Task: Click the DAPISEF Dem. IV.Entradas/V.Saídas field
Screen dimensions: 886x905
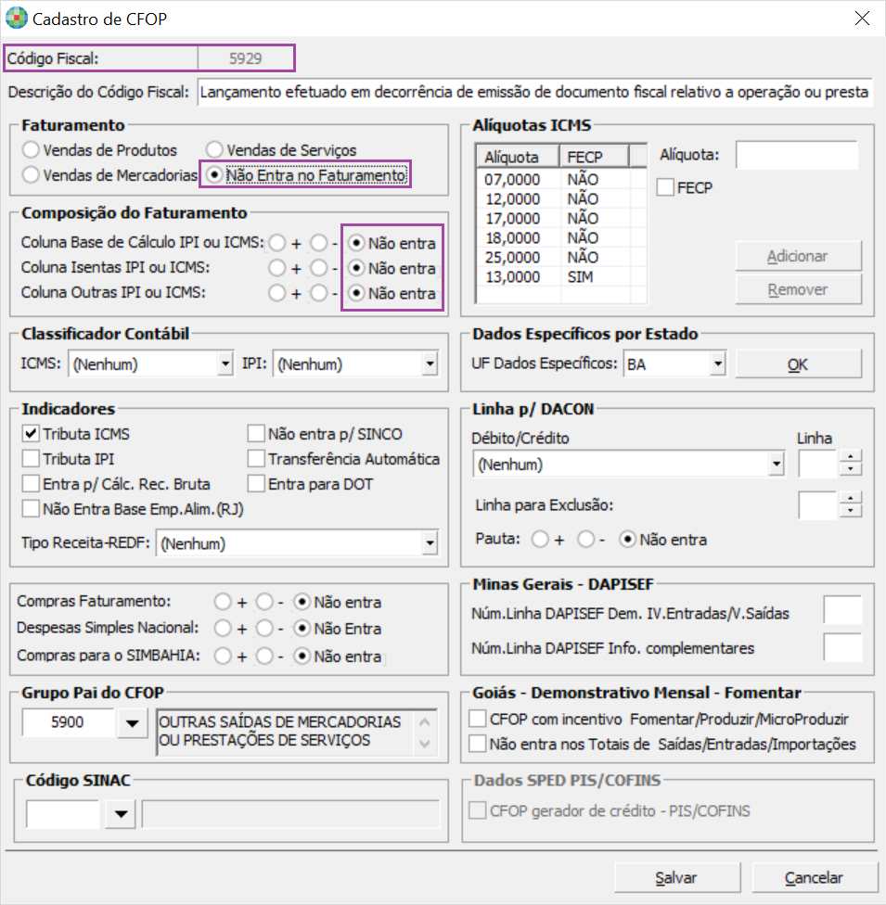Action: pos(842,609)
